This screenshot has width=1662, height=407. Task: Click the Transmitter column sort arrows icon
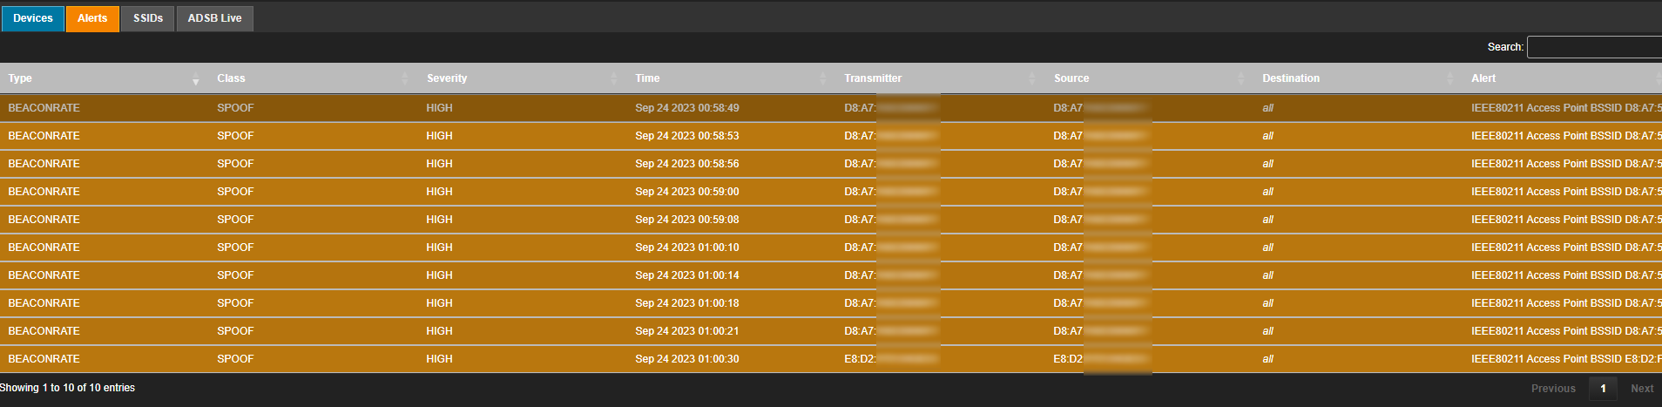(x=1032, y=78)
